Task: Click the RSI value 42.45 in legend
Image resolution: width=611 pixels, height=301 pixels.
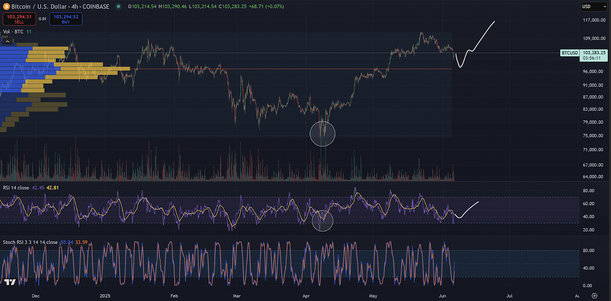Action: tap(38, 188)
